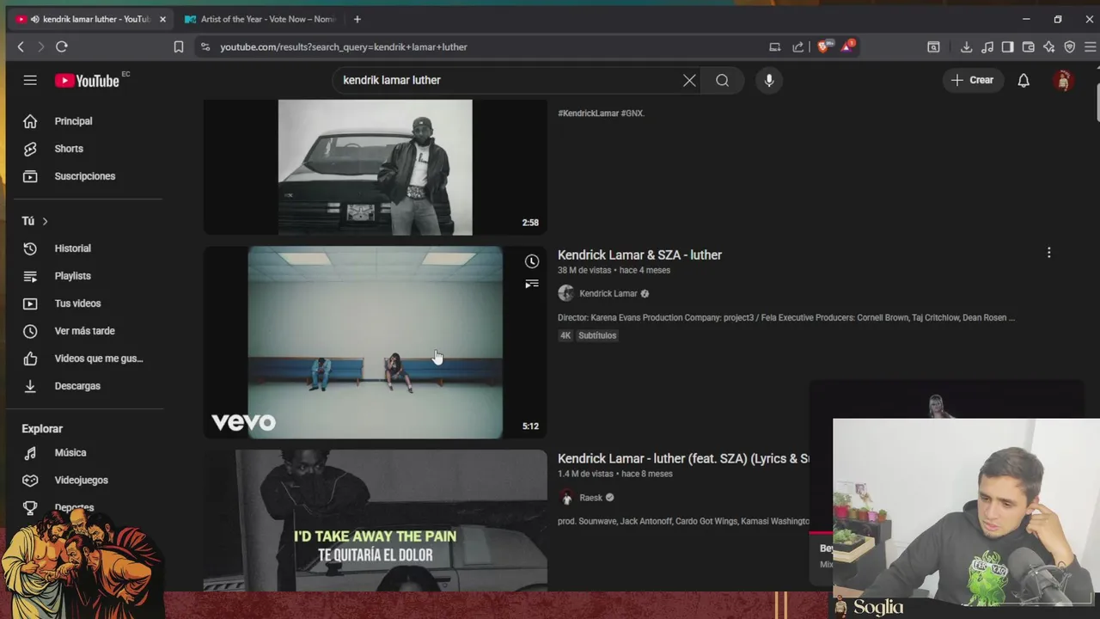Open Brave Wallet icon

click(1029, 46)
